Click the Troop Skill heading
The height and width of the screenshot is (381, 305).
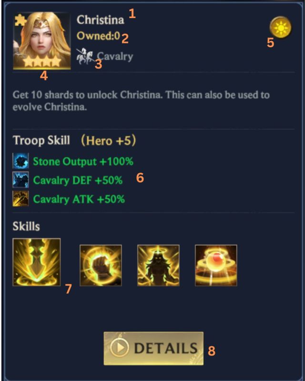[41, 140]
